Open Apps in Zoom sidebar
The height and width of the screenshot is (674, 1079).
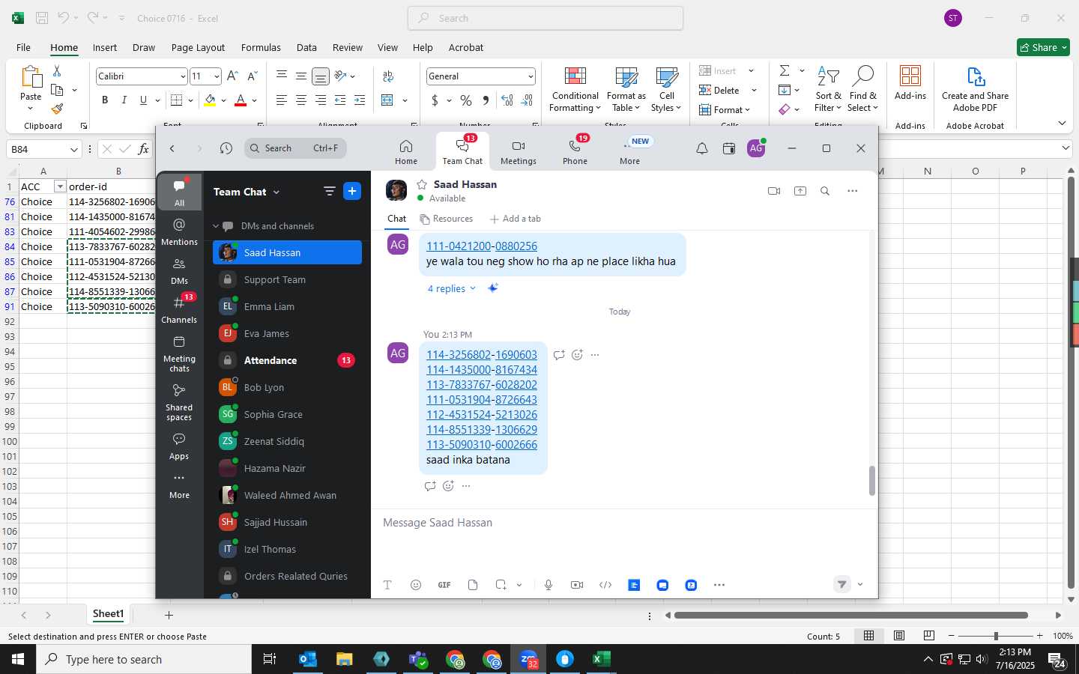click(x=179, y=446)
